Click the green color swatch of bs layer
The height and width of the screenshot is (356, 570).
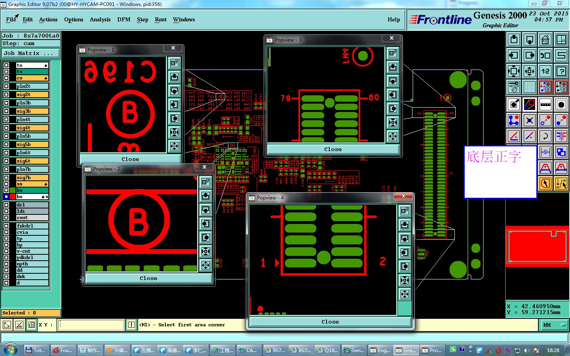pos(13,190)
